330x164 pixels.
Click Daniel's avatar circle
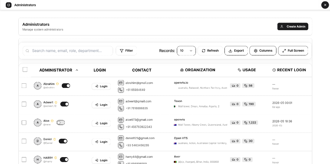point(38,141)
